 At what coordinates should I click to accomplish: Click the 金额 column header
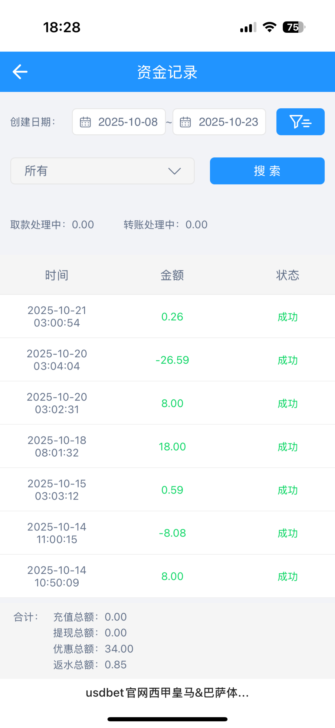[172, 275]
